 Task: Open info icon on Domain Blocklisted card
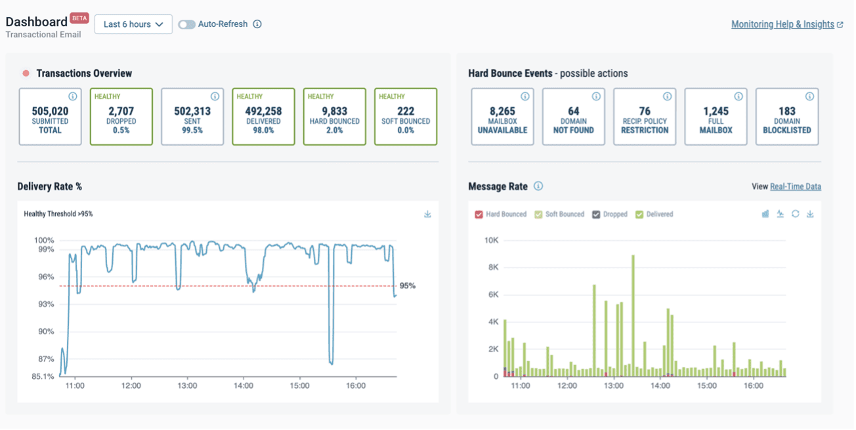(809, 96)
